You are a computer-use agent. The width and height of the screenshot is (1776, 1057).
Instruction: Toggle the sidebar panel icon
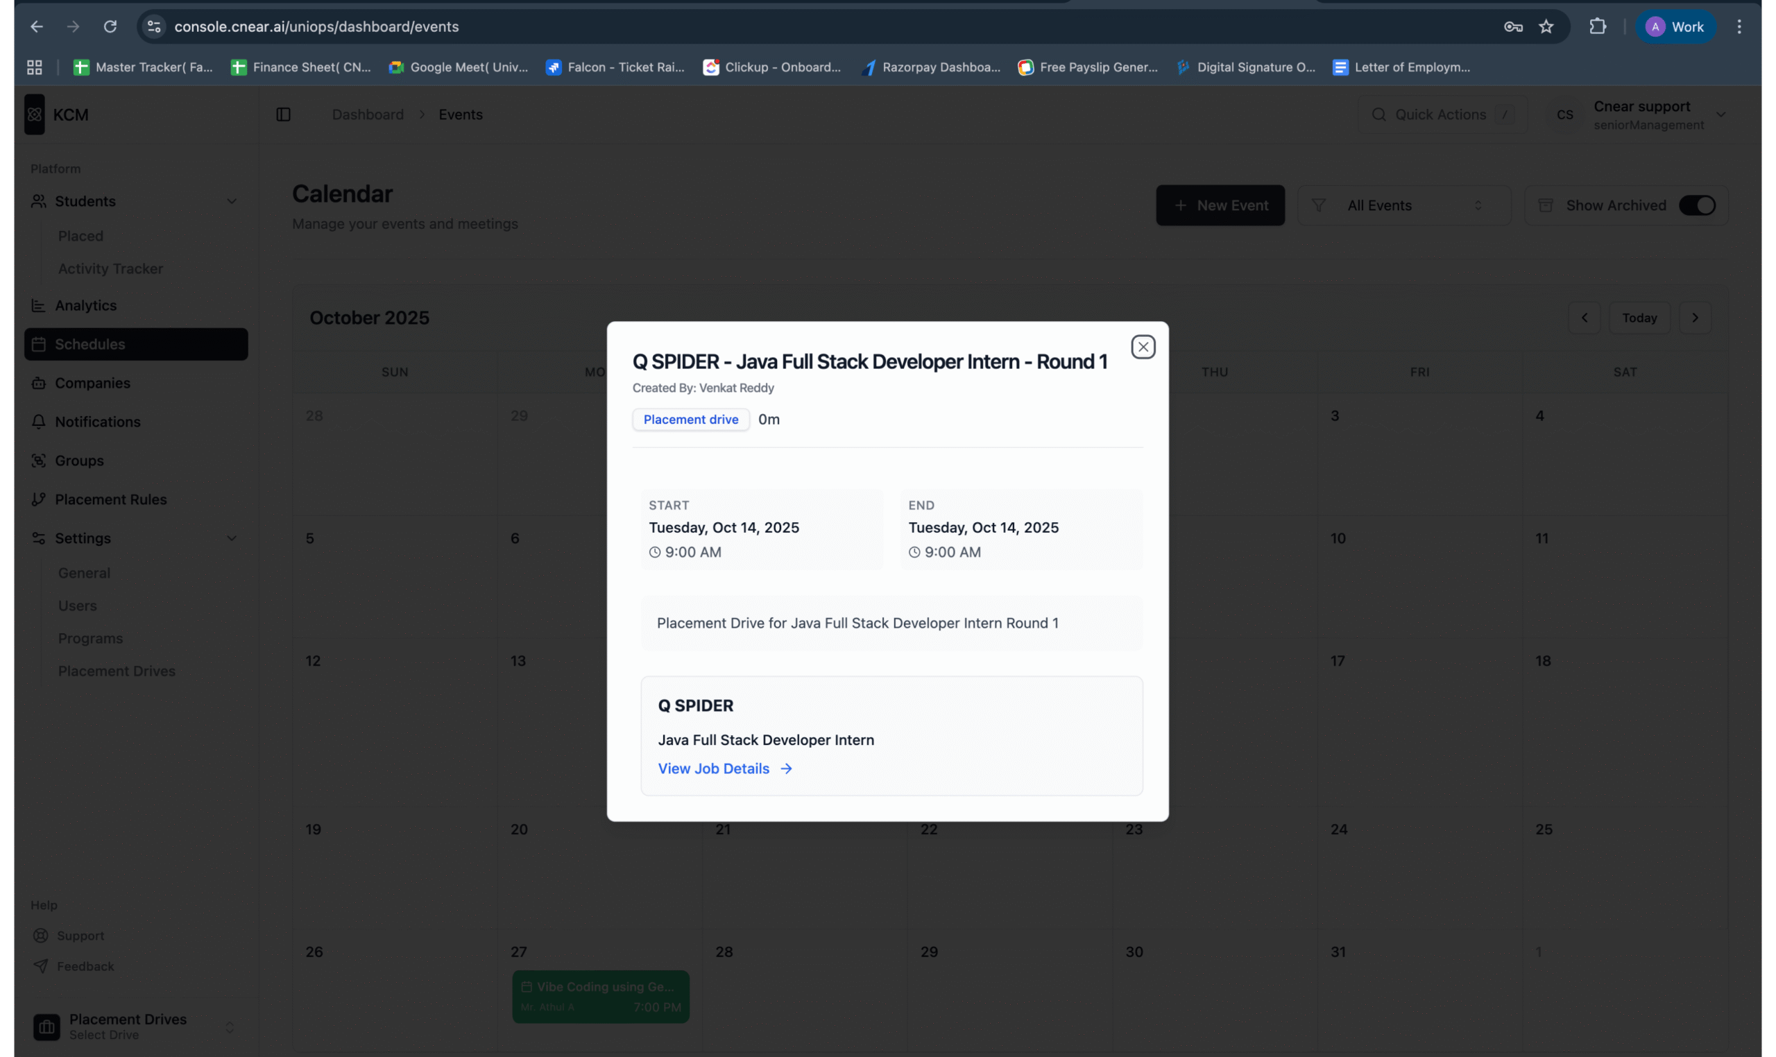tap(284, 114)
